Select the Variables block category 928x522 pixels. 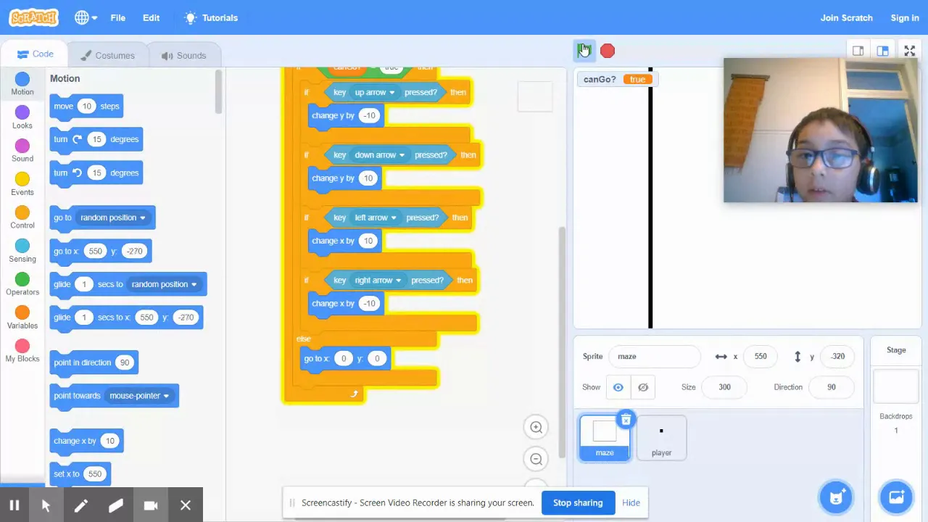[22, 318]
